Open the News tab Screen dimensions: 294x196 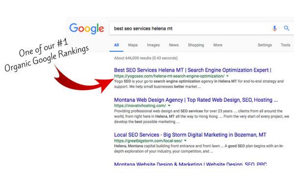pos(173,45)
